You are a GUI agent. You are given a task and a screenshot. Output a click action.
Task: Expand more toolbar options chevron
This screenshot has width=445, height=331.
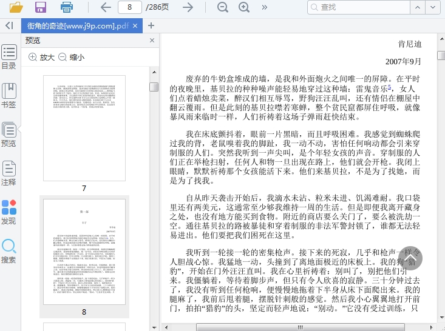click(265, 7)
